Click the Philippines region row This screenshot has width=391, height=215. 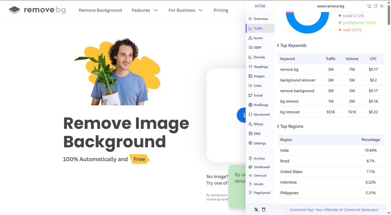(331, 193)
